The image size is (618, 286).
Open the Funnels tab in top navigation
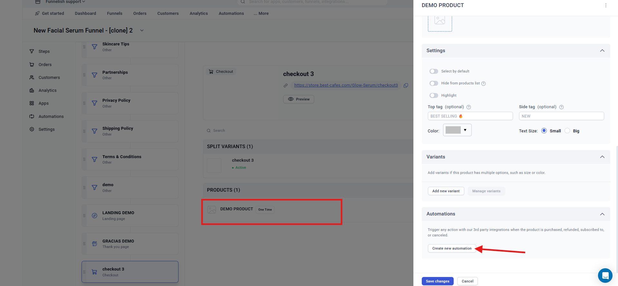pos(114,14)
